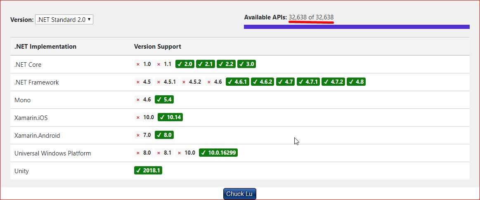
Task: Click the Unity 2018.1 supported badge
Action: (148, 171)
